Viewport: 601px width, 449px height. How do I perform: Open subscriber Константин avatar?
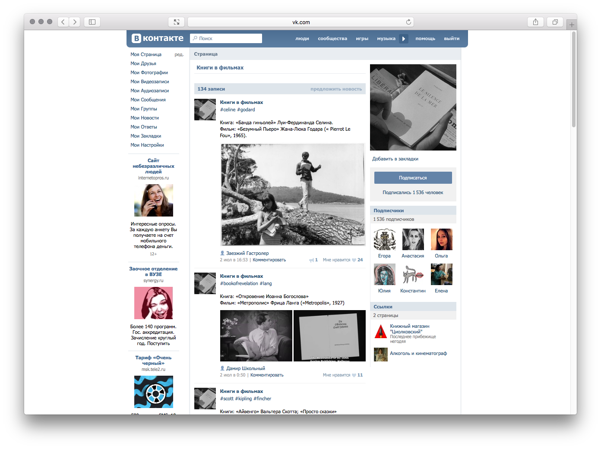pyautogui.click(x=413, y=274)
